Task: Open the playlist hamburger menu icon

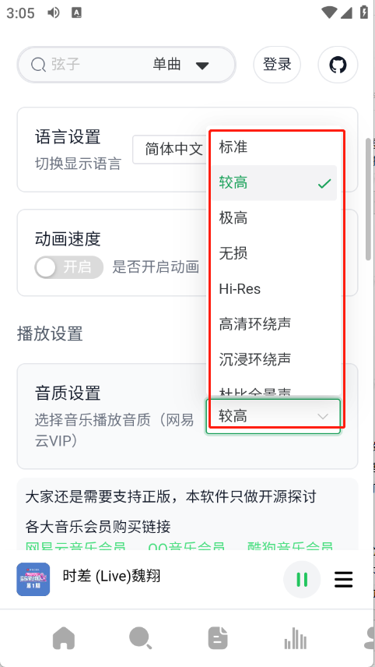Action: pyautogui.click(x=344, y=580)
